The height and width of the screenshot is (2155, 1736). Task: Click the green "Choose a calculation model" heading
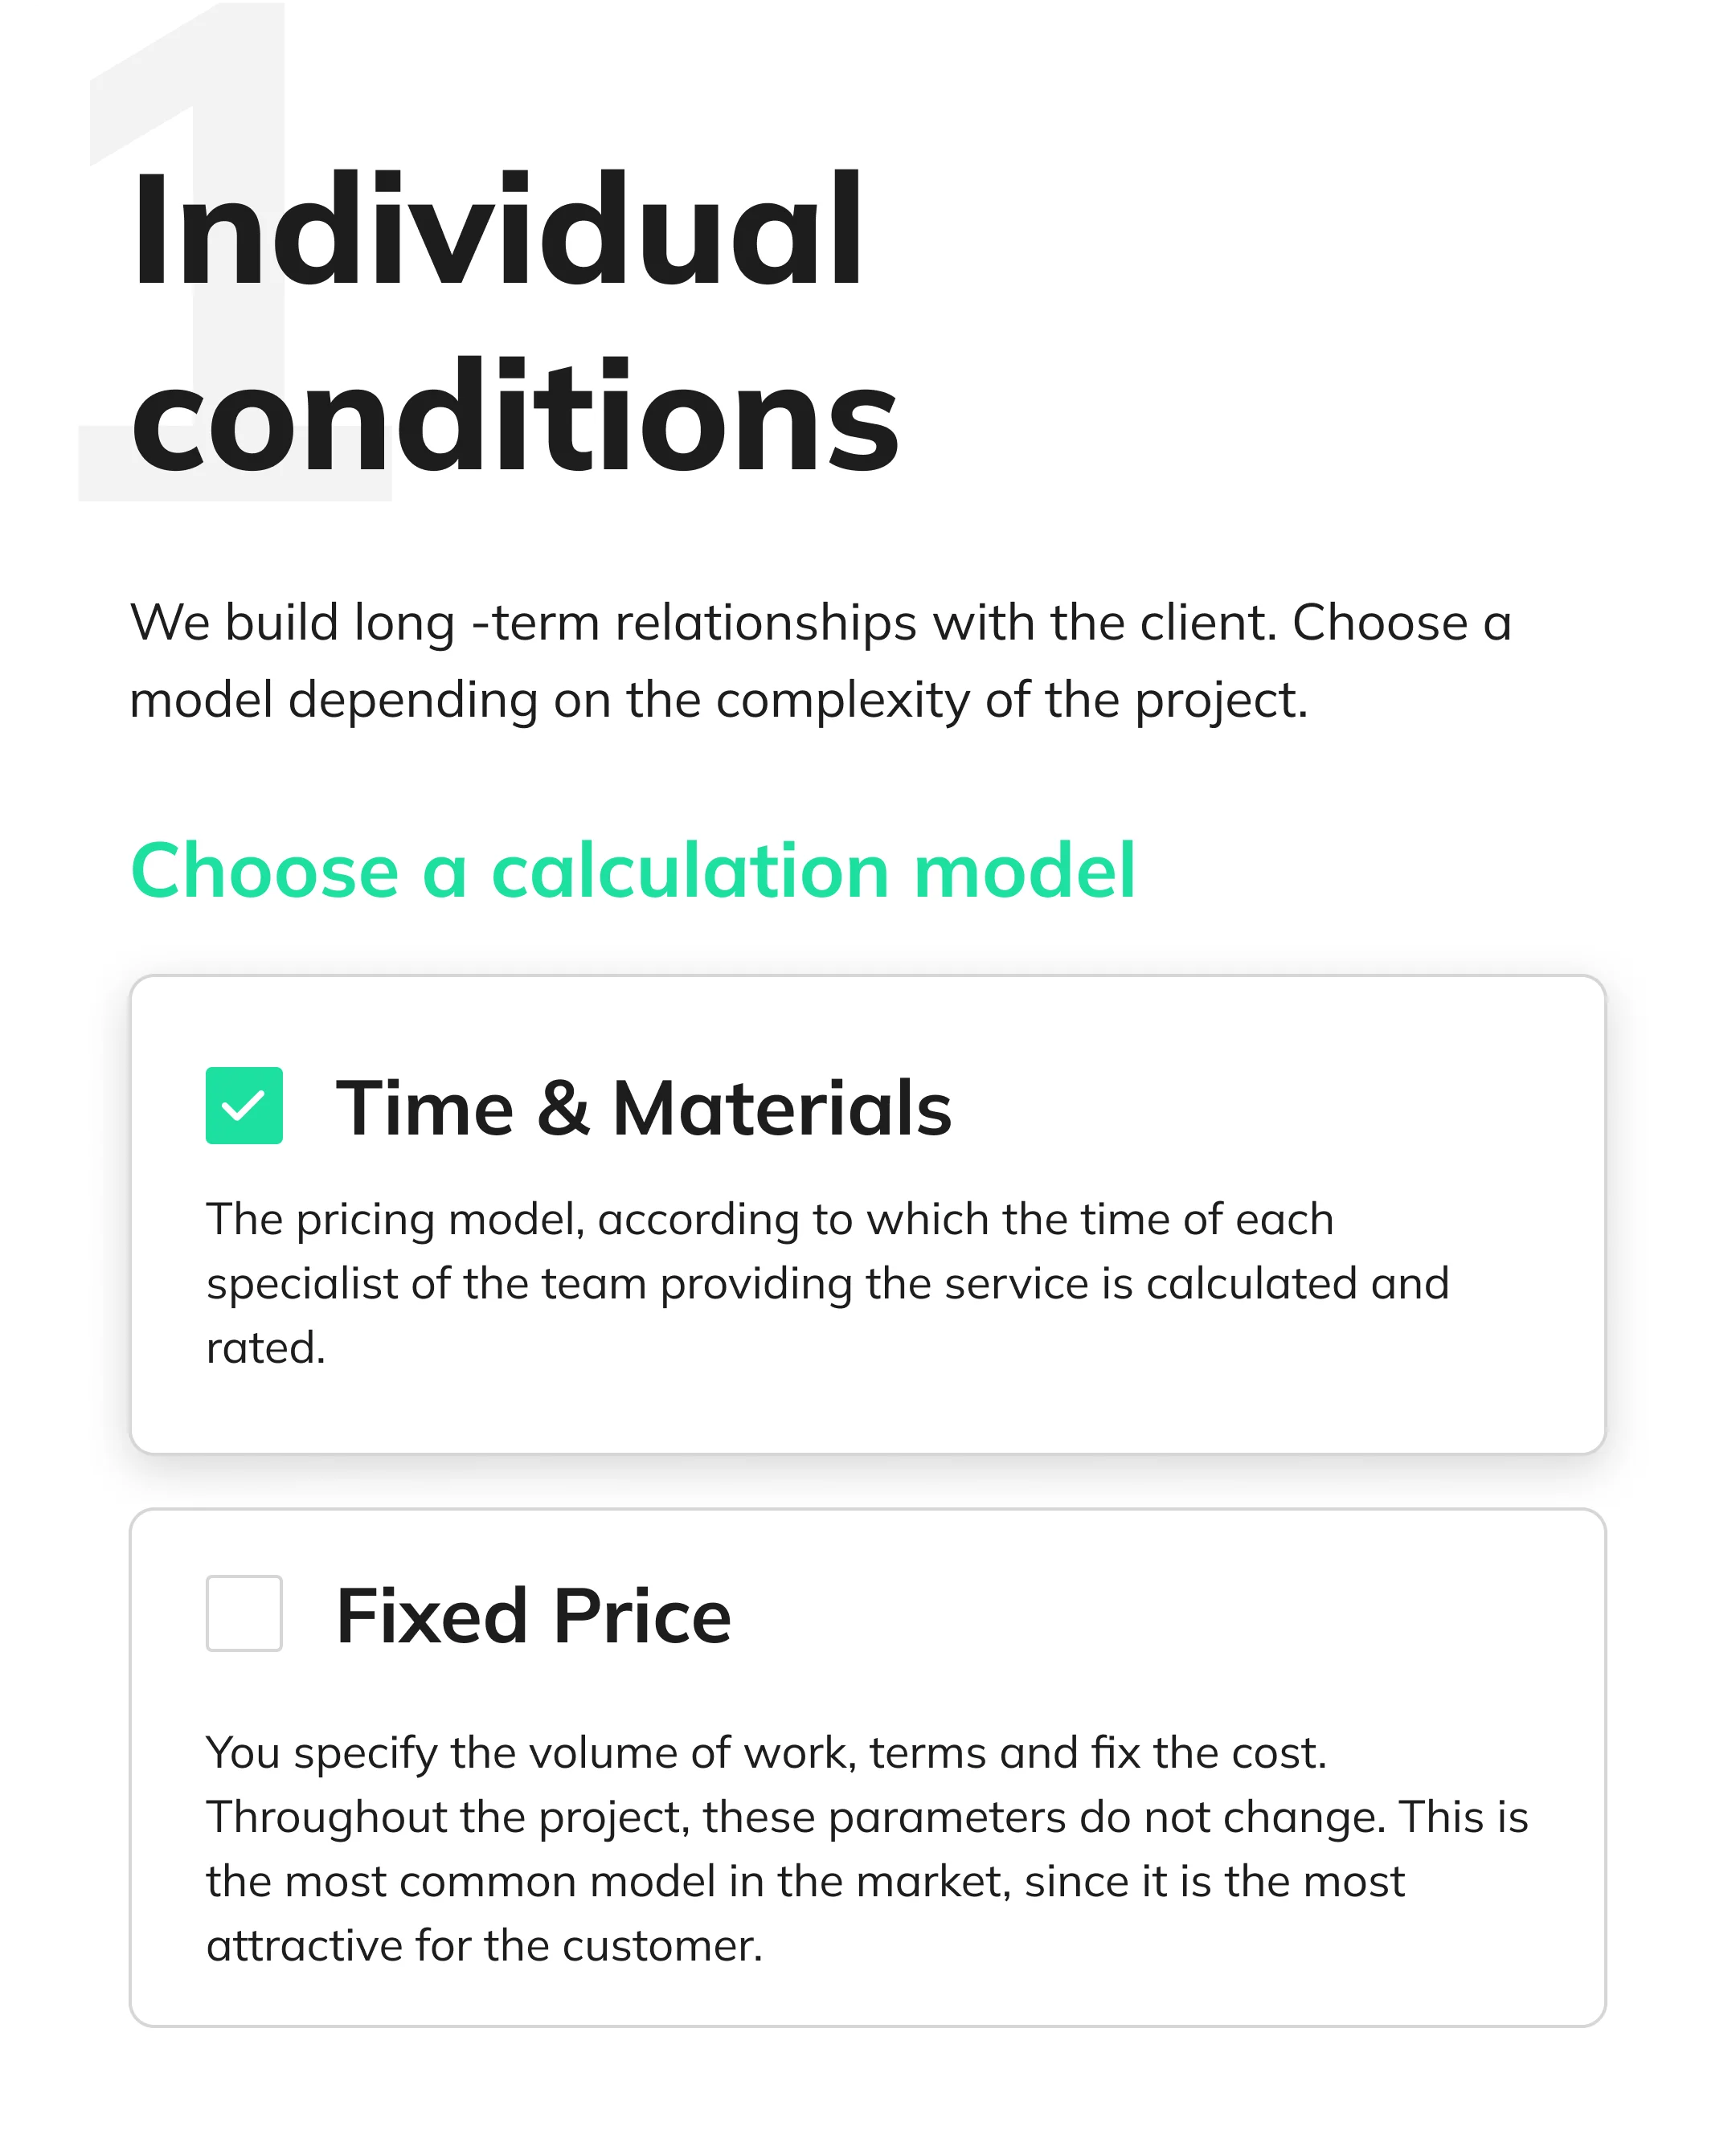[633, 870]
